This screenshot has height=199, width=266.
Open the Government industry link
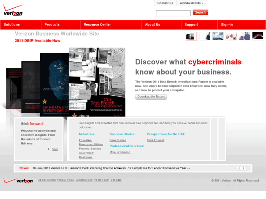[86, 153]
